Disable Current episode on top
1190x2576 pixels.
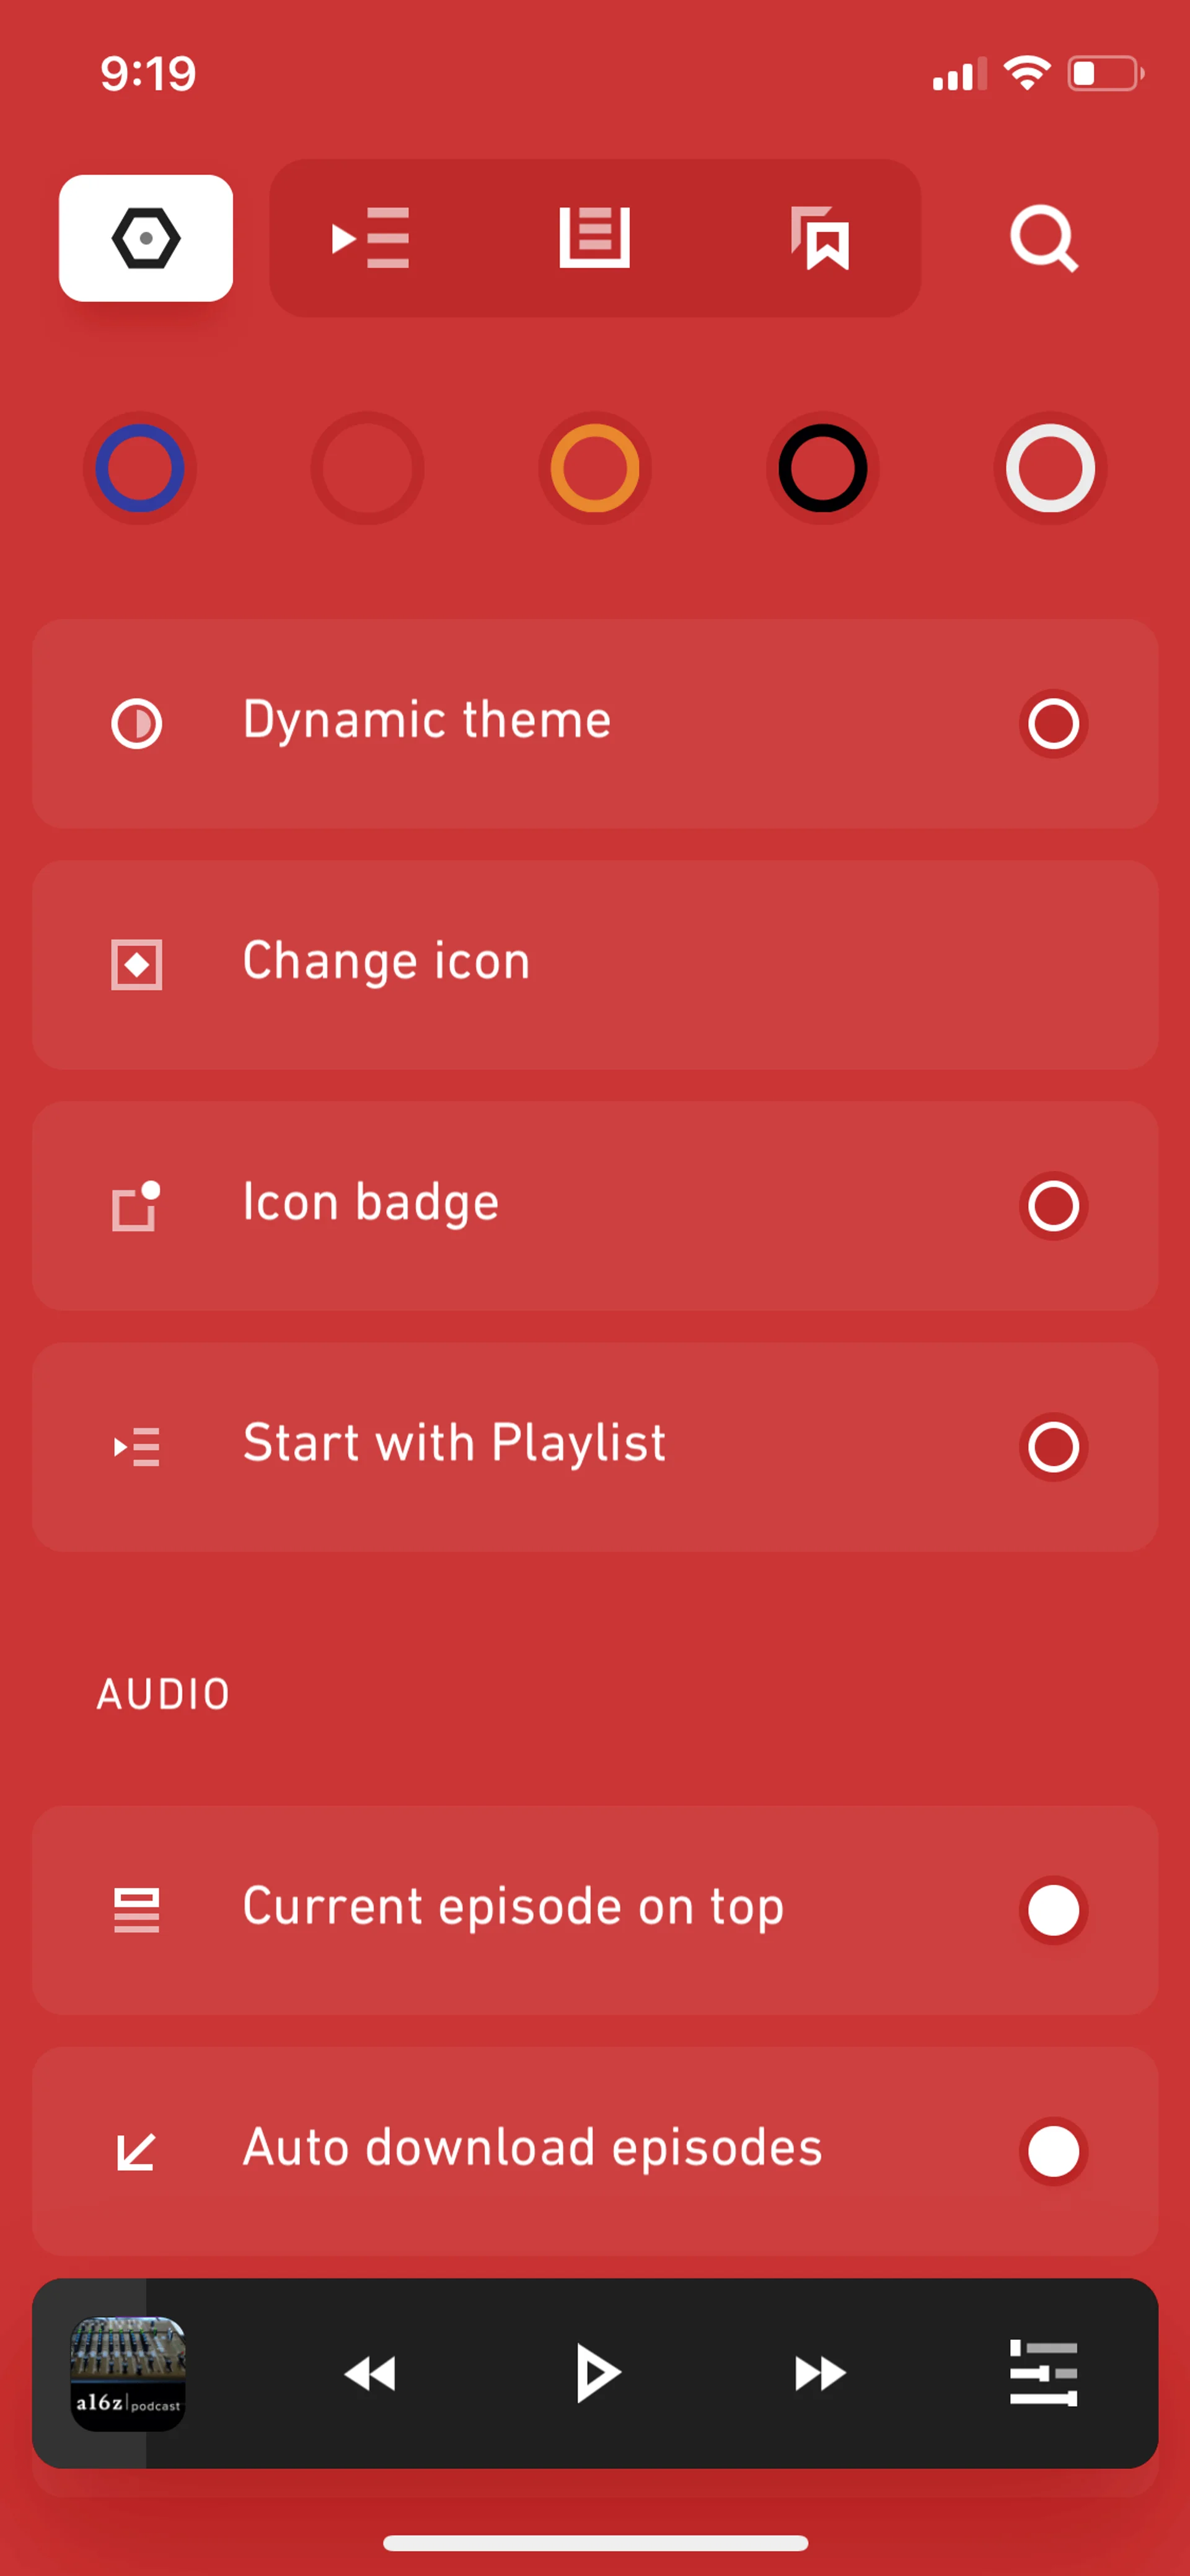click(1053, 1909)
